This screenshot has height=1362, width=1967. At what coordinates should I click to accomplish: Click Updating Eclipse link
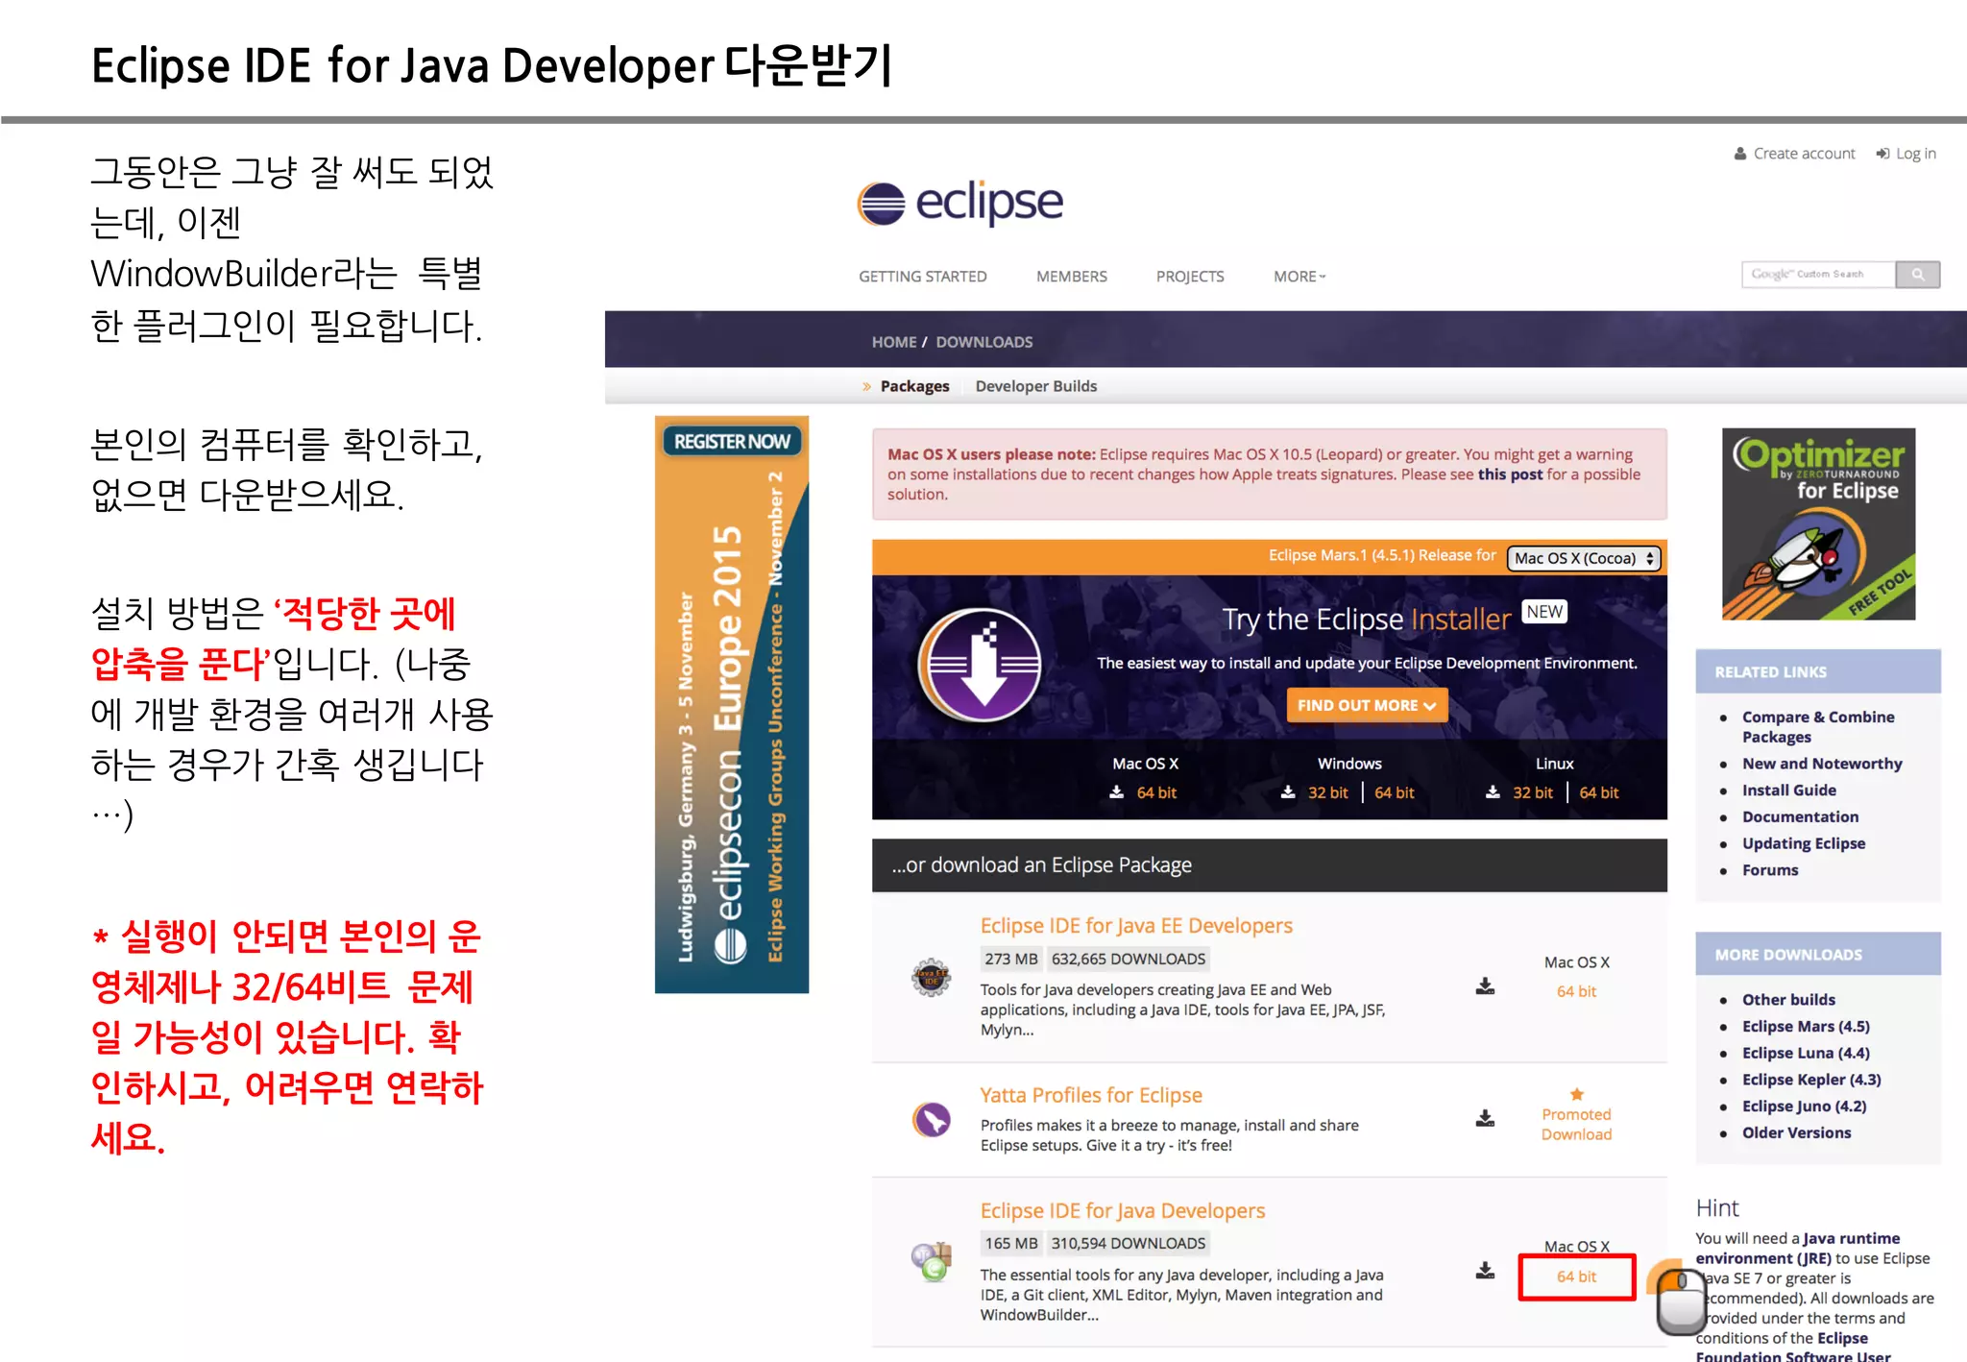pos(1804,843)
